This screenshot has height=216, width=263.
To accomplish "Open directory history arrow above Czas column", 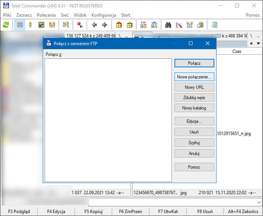I will (x=258, y=44).
